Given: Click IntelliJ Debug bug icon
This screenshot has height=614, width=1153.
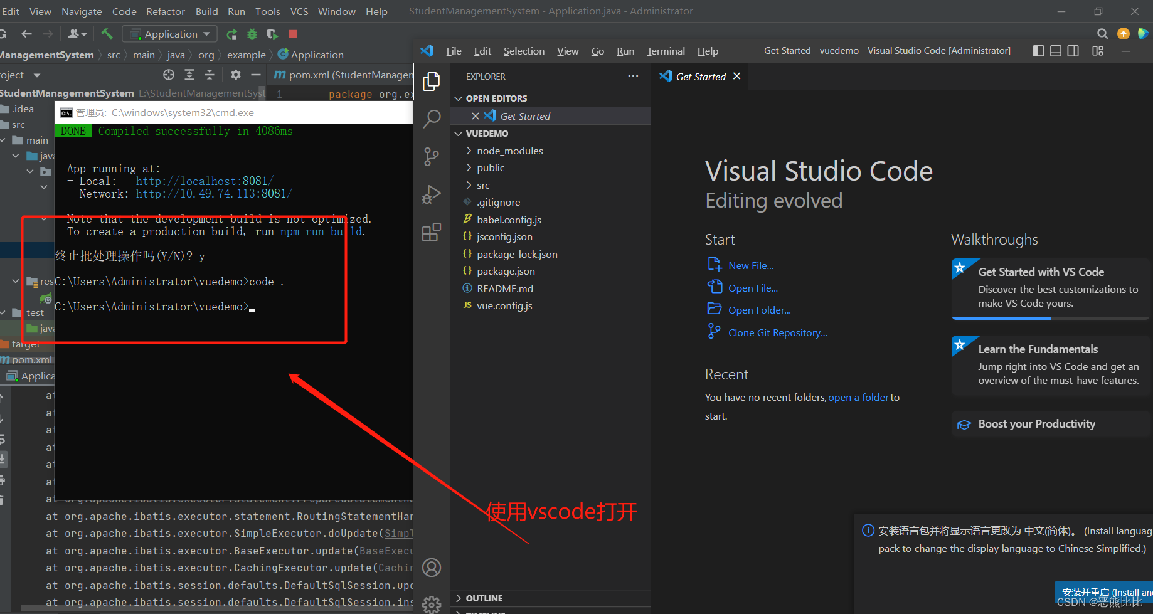Looking at the screenshot, I should click(x=252, y=34).
